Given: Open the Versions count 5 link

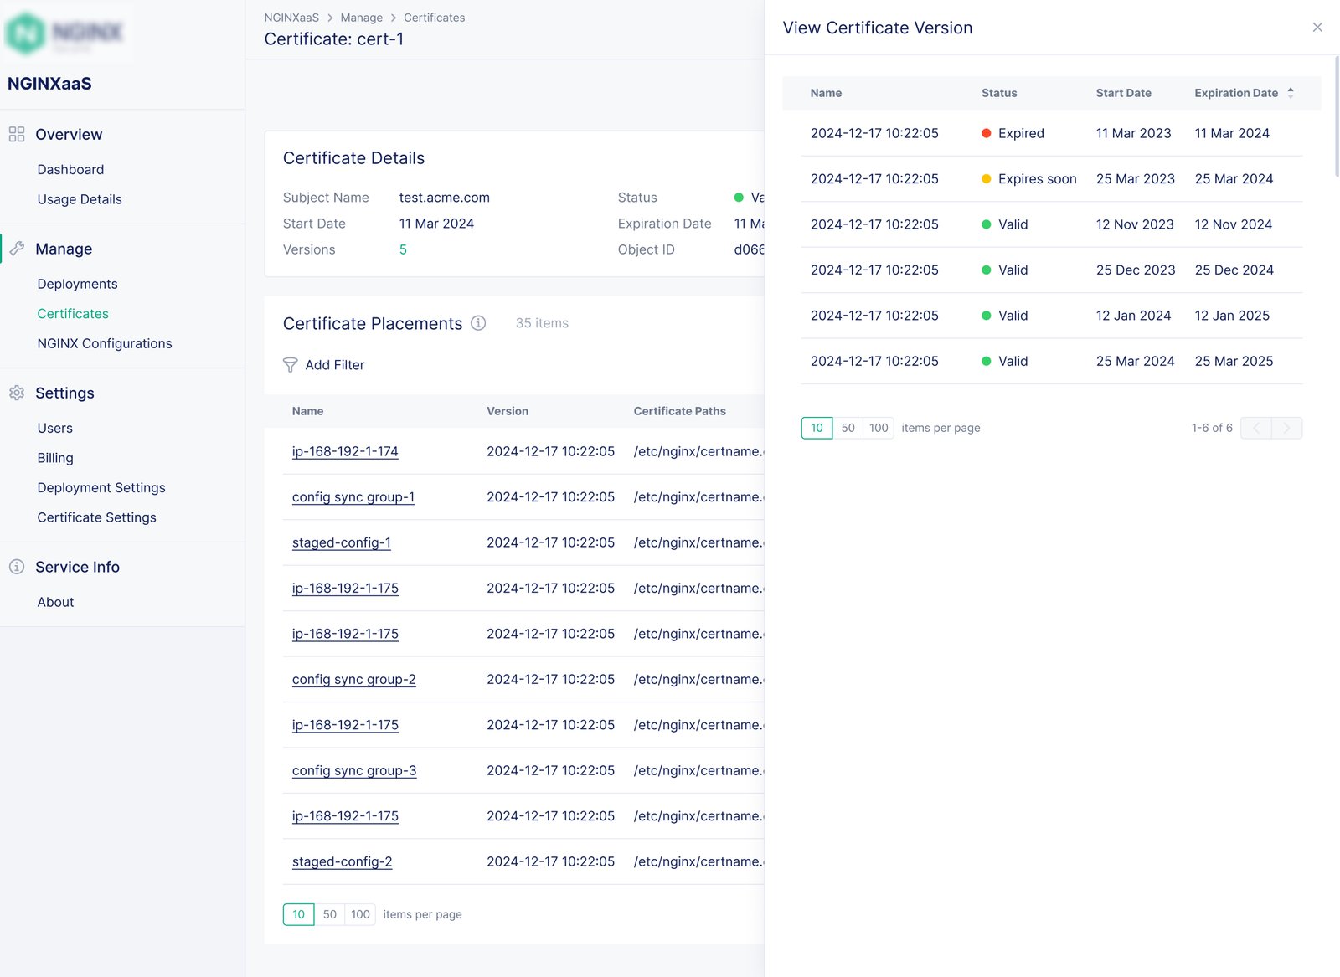Looking at the screenshot, I should tap(403, 249).
